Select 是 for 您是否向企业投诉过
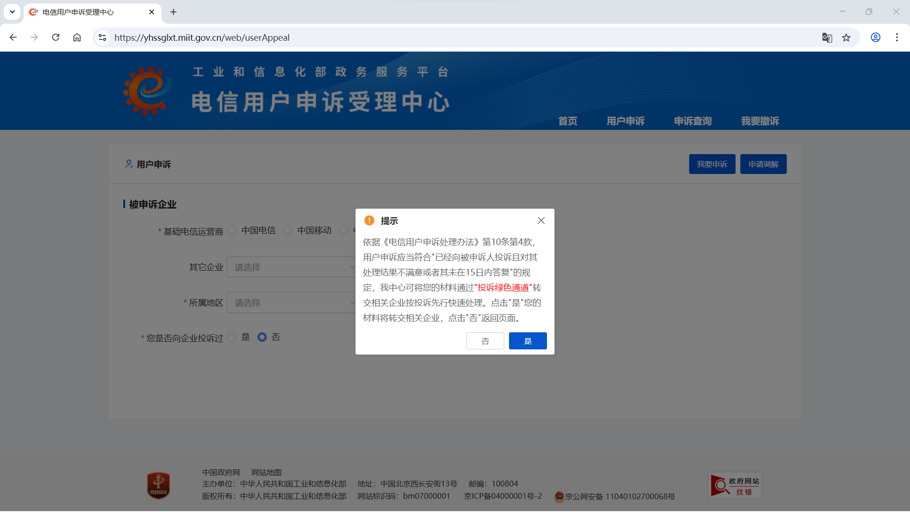This screenshot has width=910, height=512. (x=232, y=337)
